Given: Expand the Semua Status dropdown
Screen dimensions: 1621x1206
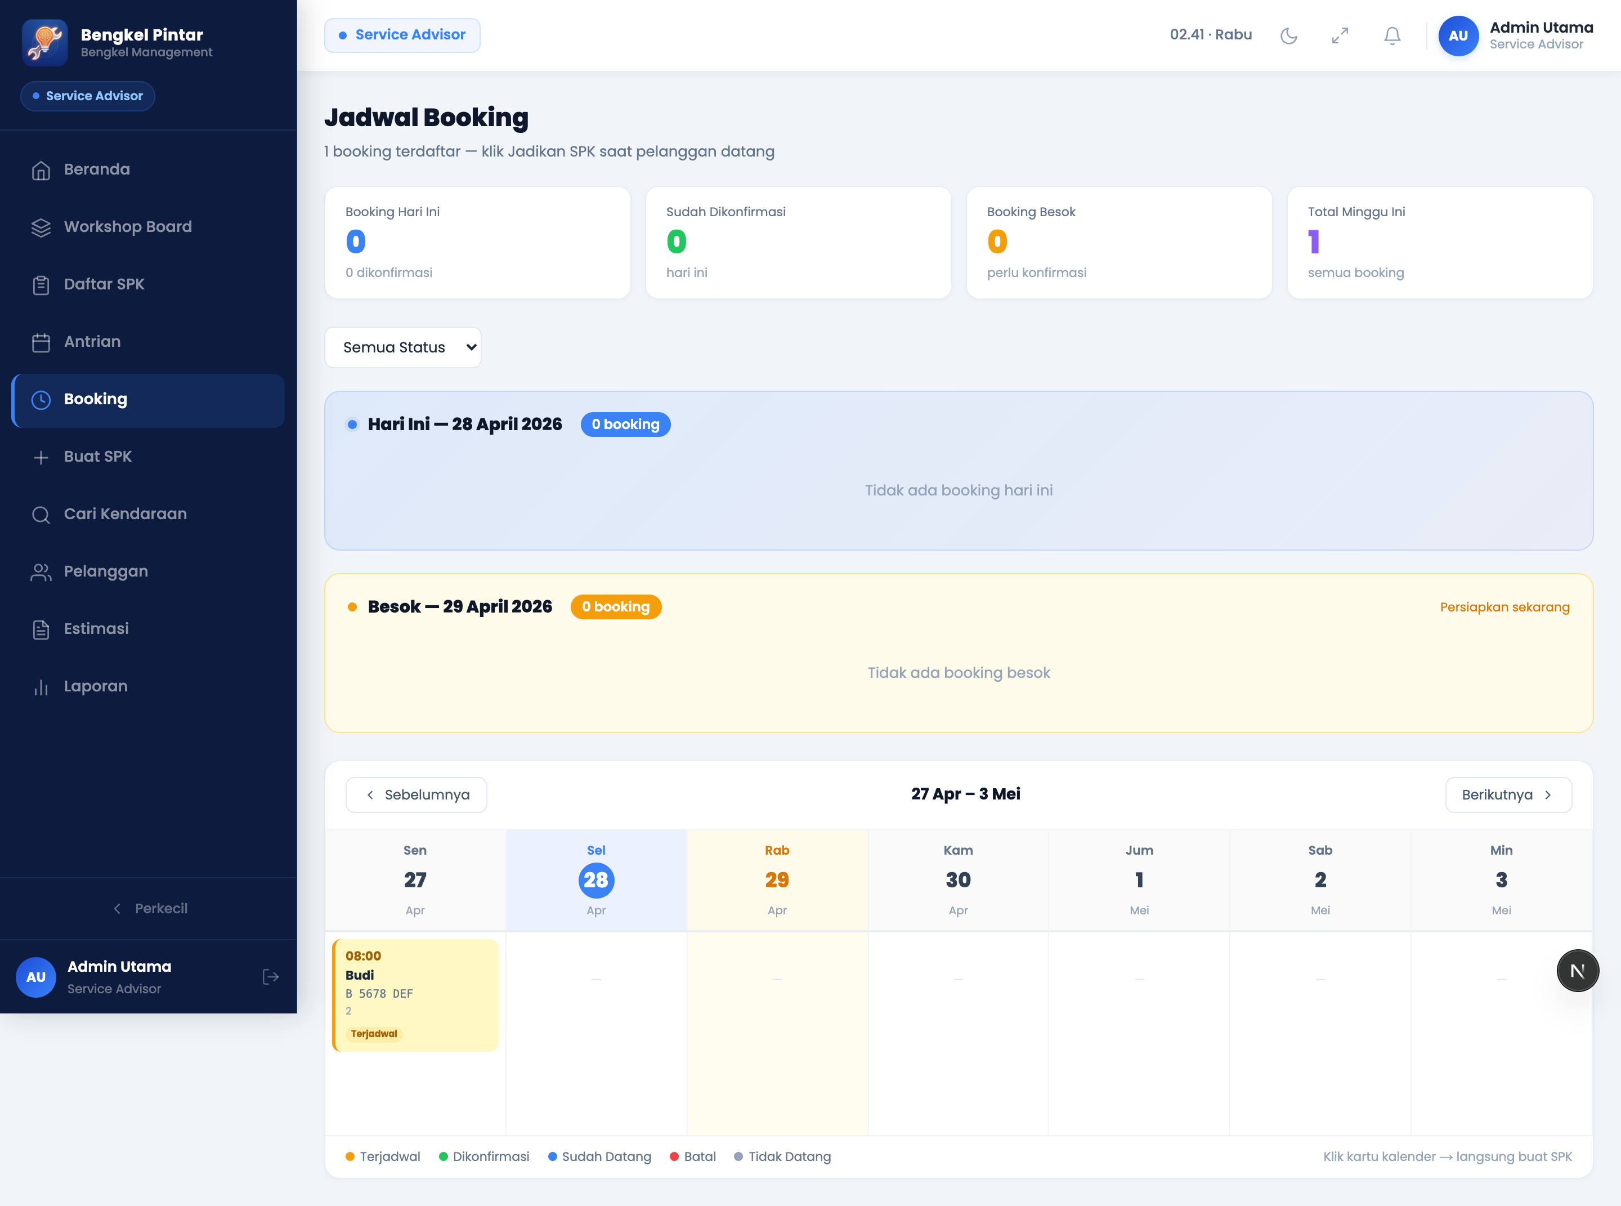Looking at the screenshot, I should pos(403,347).
